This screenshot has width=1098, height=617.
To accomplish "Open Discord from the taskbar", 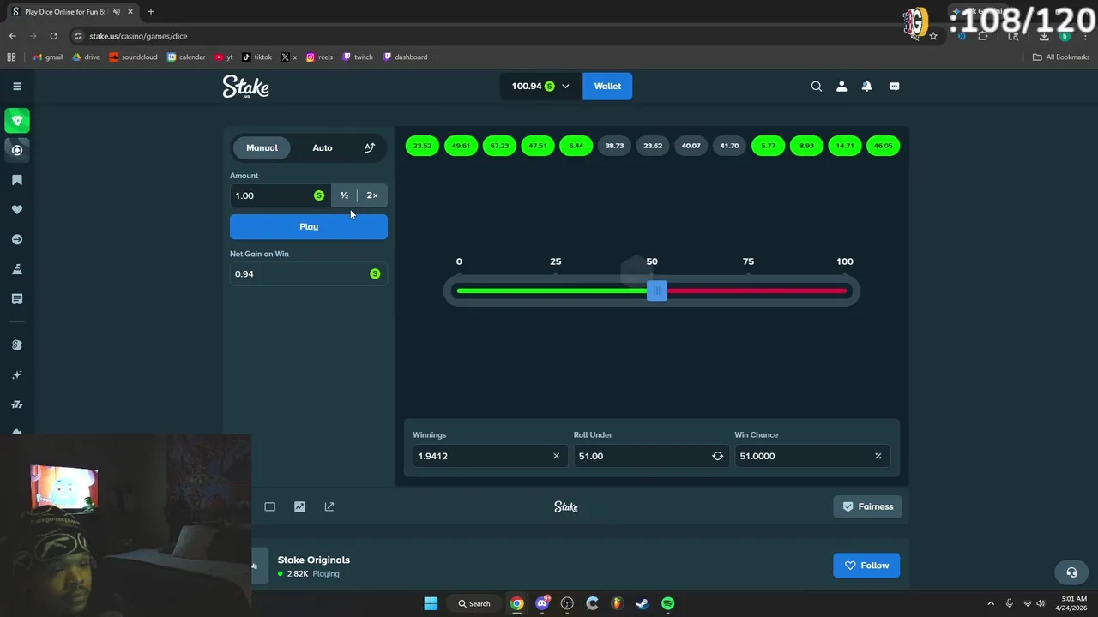I will [x=542, y=603].
